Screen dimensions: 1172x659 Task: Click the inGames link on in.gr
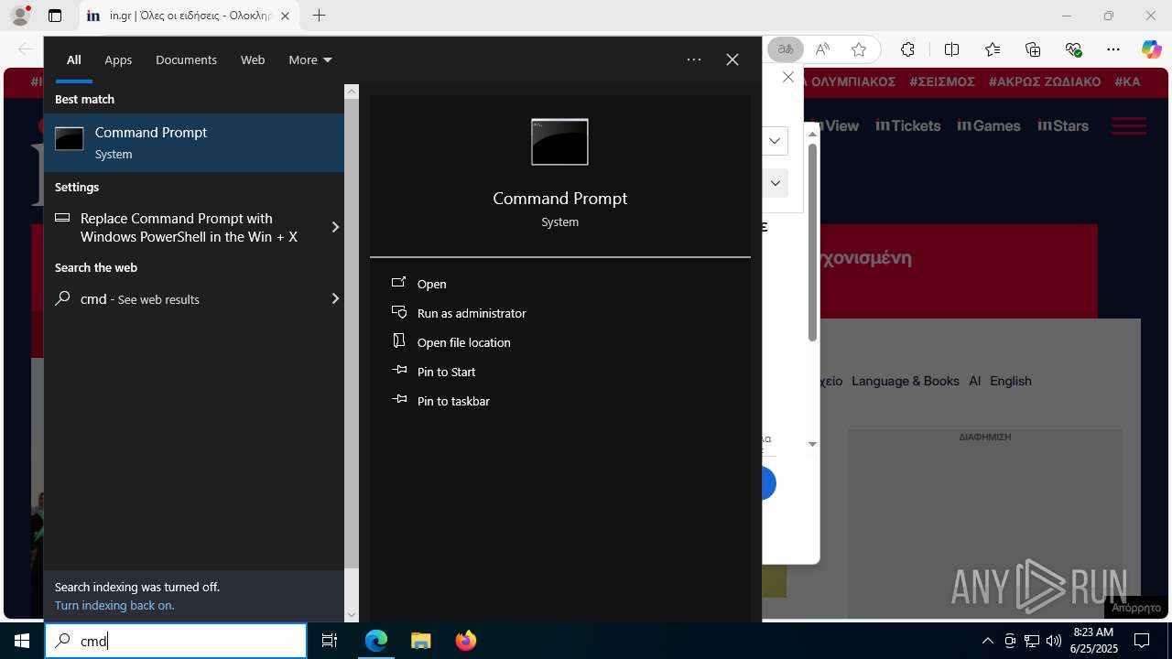click(989, 125)
